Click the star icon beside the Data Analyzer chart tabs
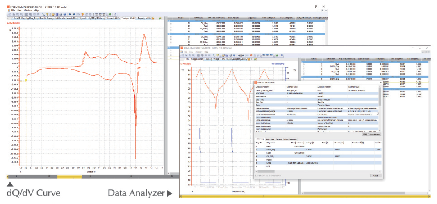437x204 pixels. (248, 59)
